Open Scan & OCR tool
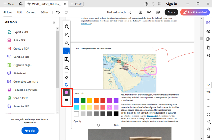 pos(17,98)
